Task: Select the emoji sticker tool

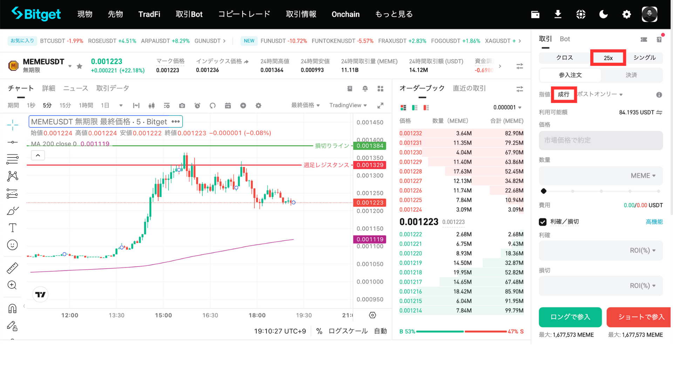Action: pyautogui.click(x=13, y=245)
